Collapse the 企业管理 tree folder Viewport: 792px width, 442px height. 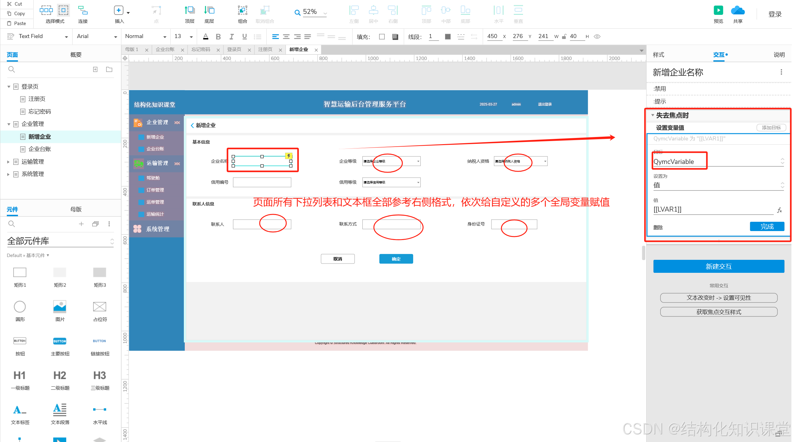pos(9,124)
